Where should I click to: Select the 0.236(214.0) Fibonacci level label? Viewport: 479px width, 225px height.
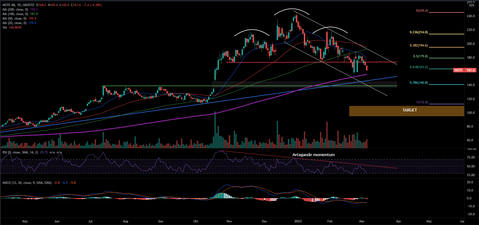pos(419,32)
